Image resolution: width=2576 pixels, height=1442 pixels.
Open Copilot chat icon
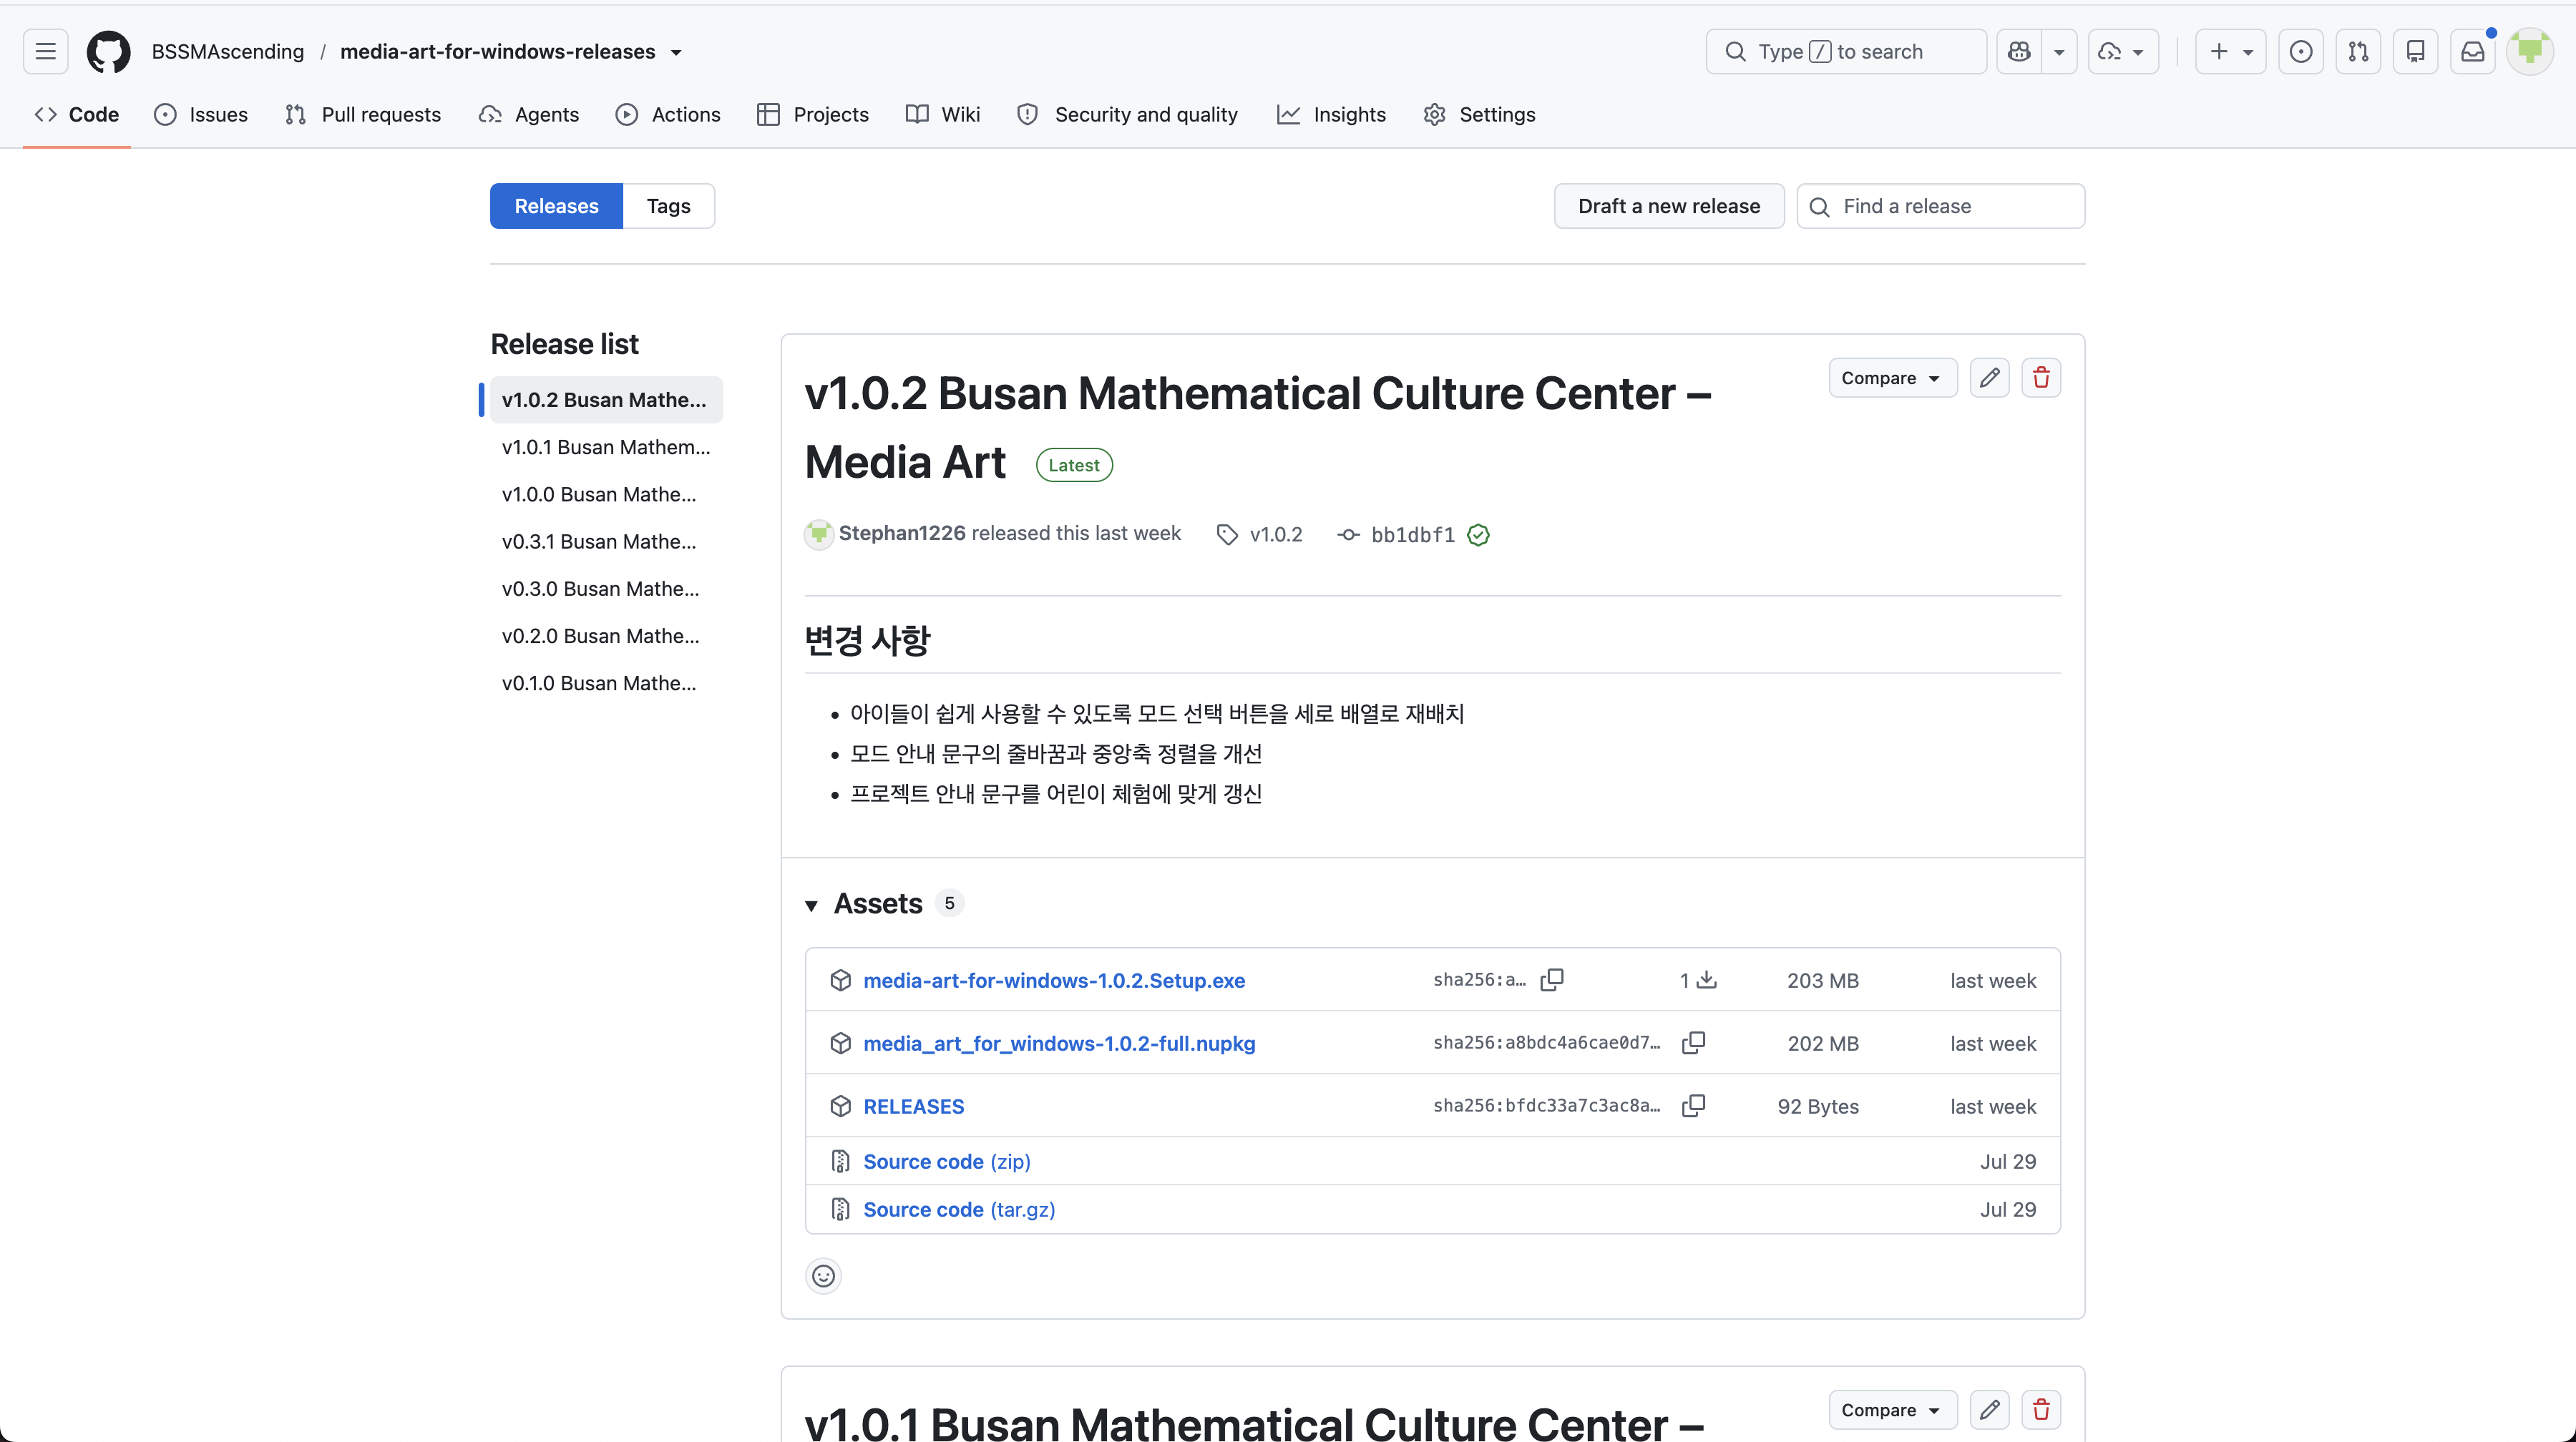[2019, 51]
